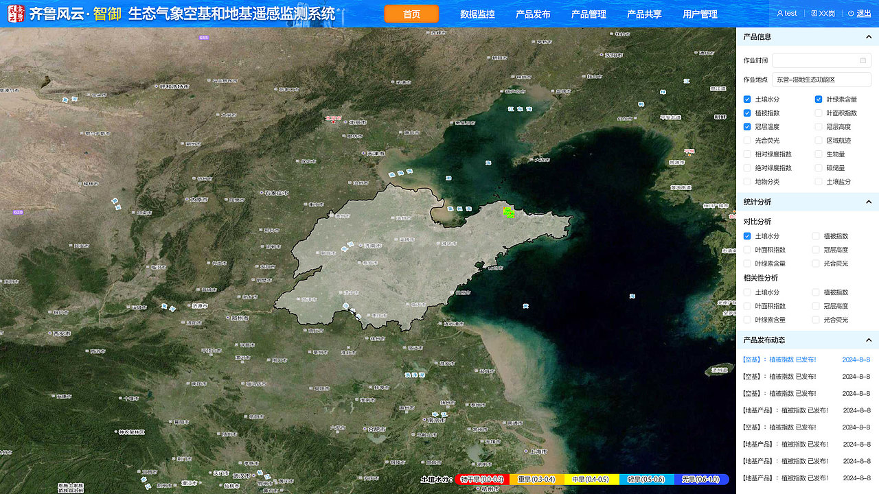
Task: Uncheck 叶绿素含量 under 产品信息
Action: (x=819, y=99)
